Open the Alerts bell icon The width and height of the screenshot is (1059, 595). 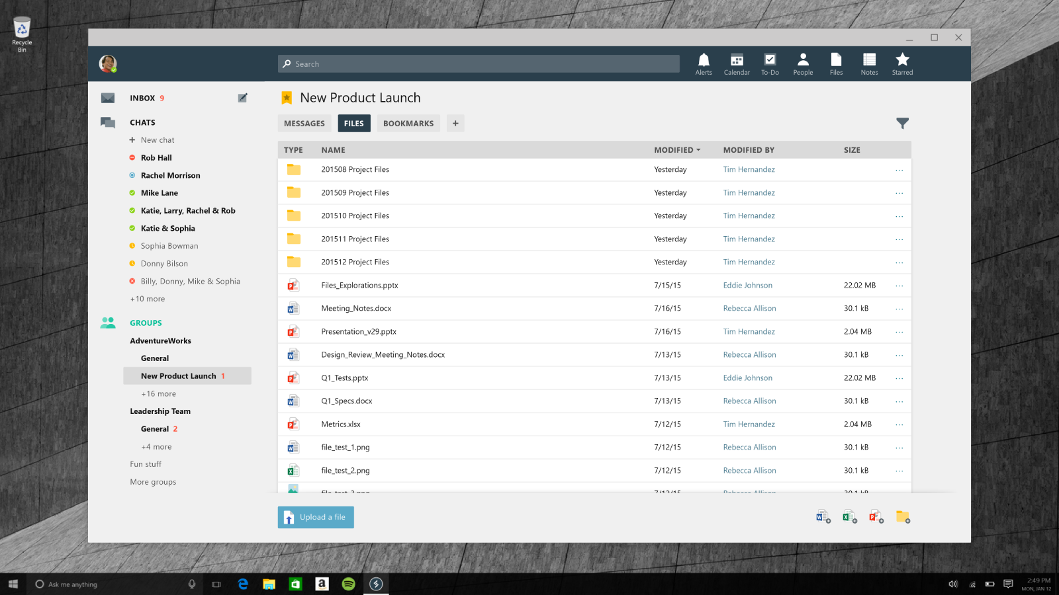click(x=704, y=63)
